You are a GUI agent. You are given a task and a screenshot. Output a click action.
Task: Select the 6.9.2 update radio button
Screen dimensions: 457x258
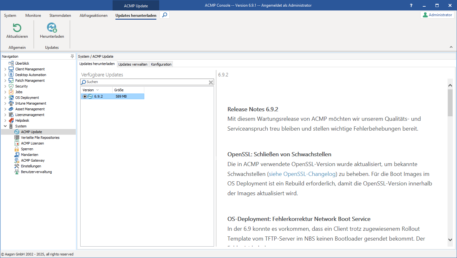tap(84, 96)
